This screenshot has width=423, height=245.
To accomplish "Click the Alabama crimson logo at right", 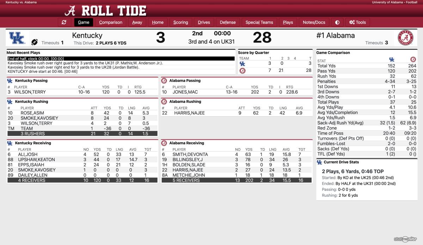I will 406,38.
